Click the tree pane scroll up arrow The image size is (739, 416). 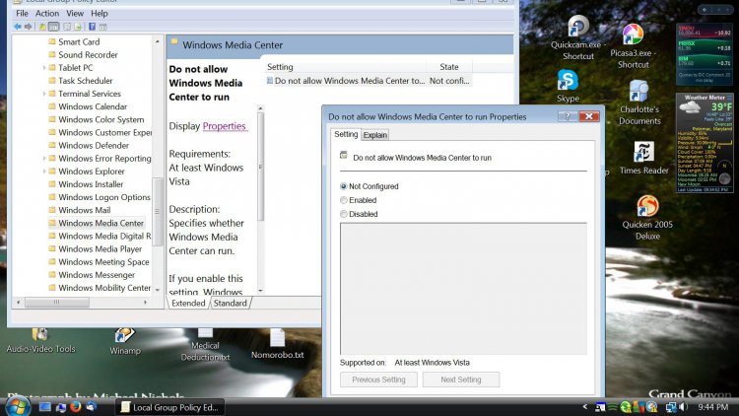point(158,41)
